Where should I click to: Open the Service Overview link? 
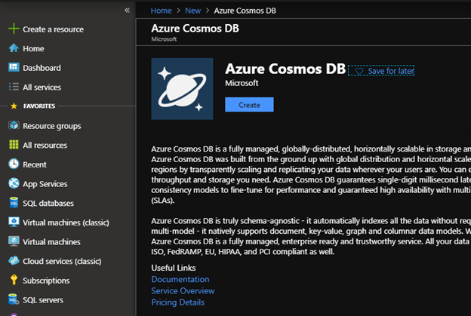coord(183,291)
